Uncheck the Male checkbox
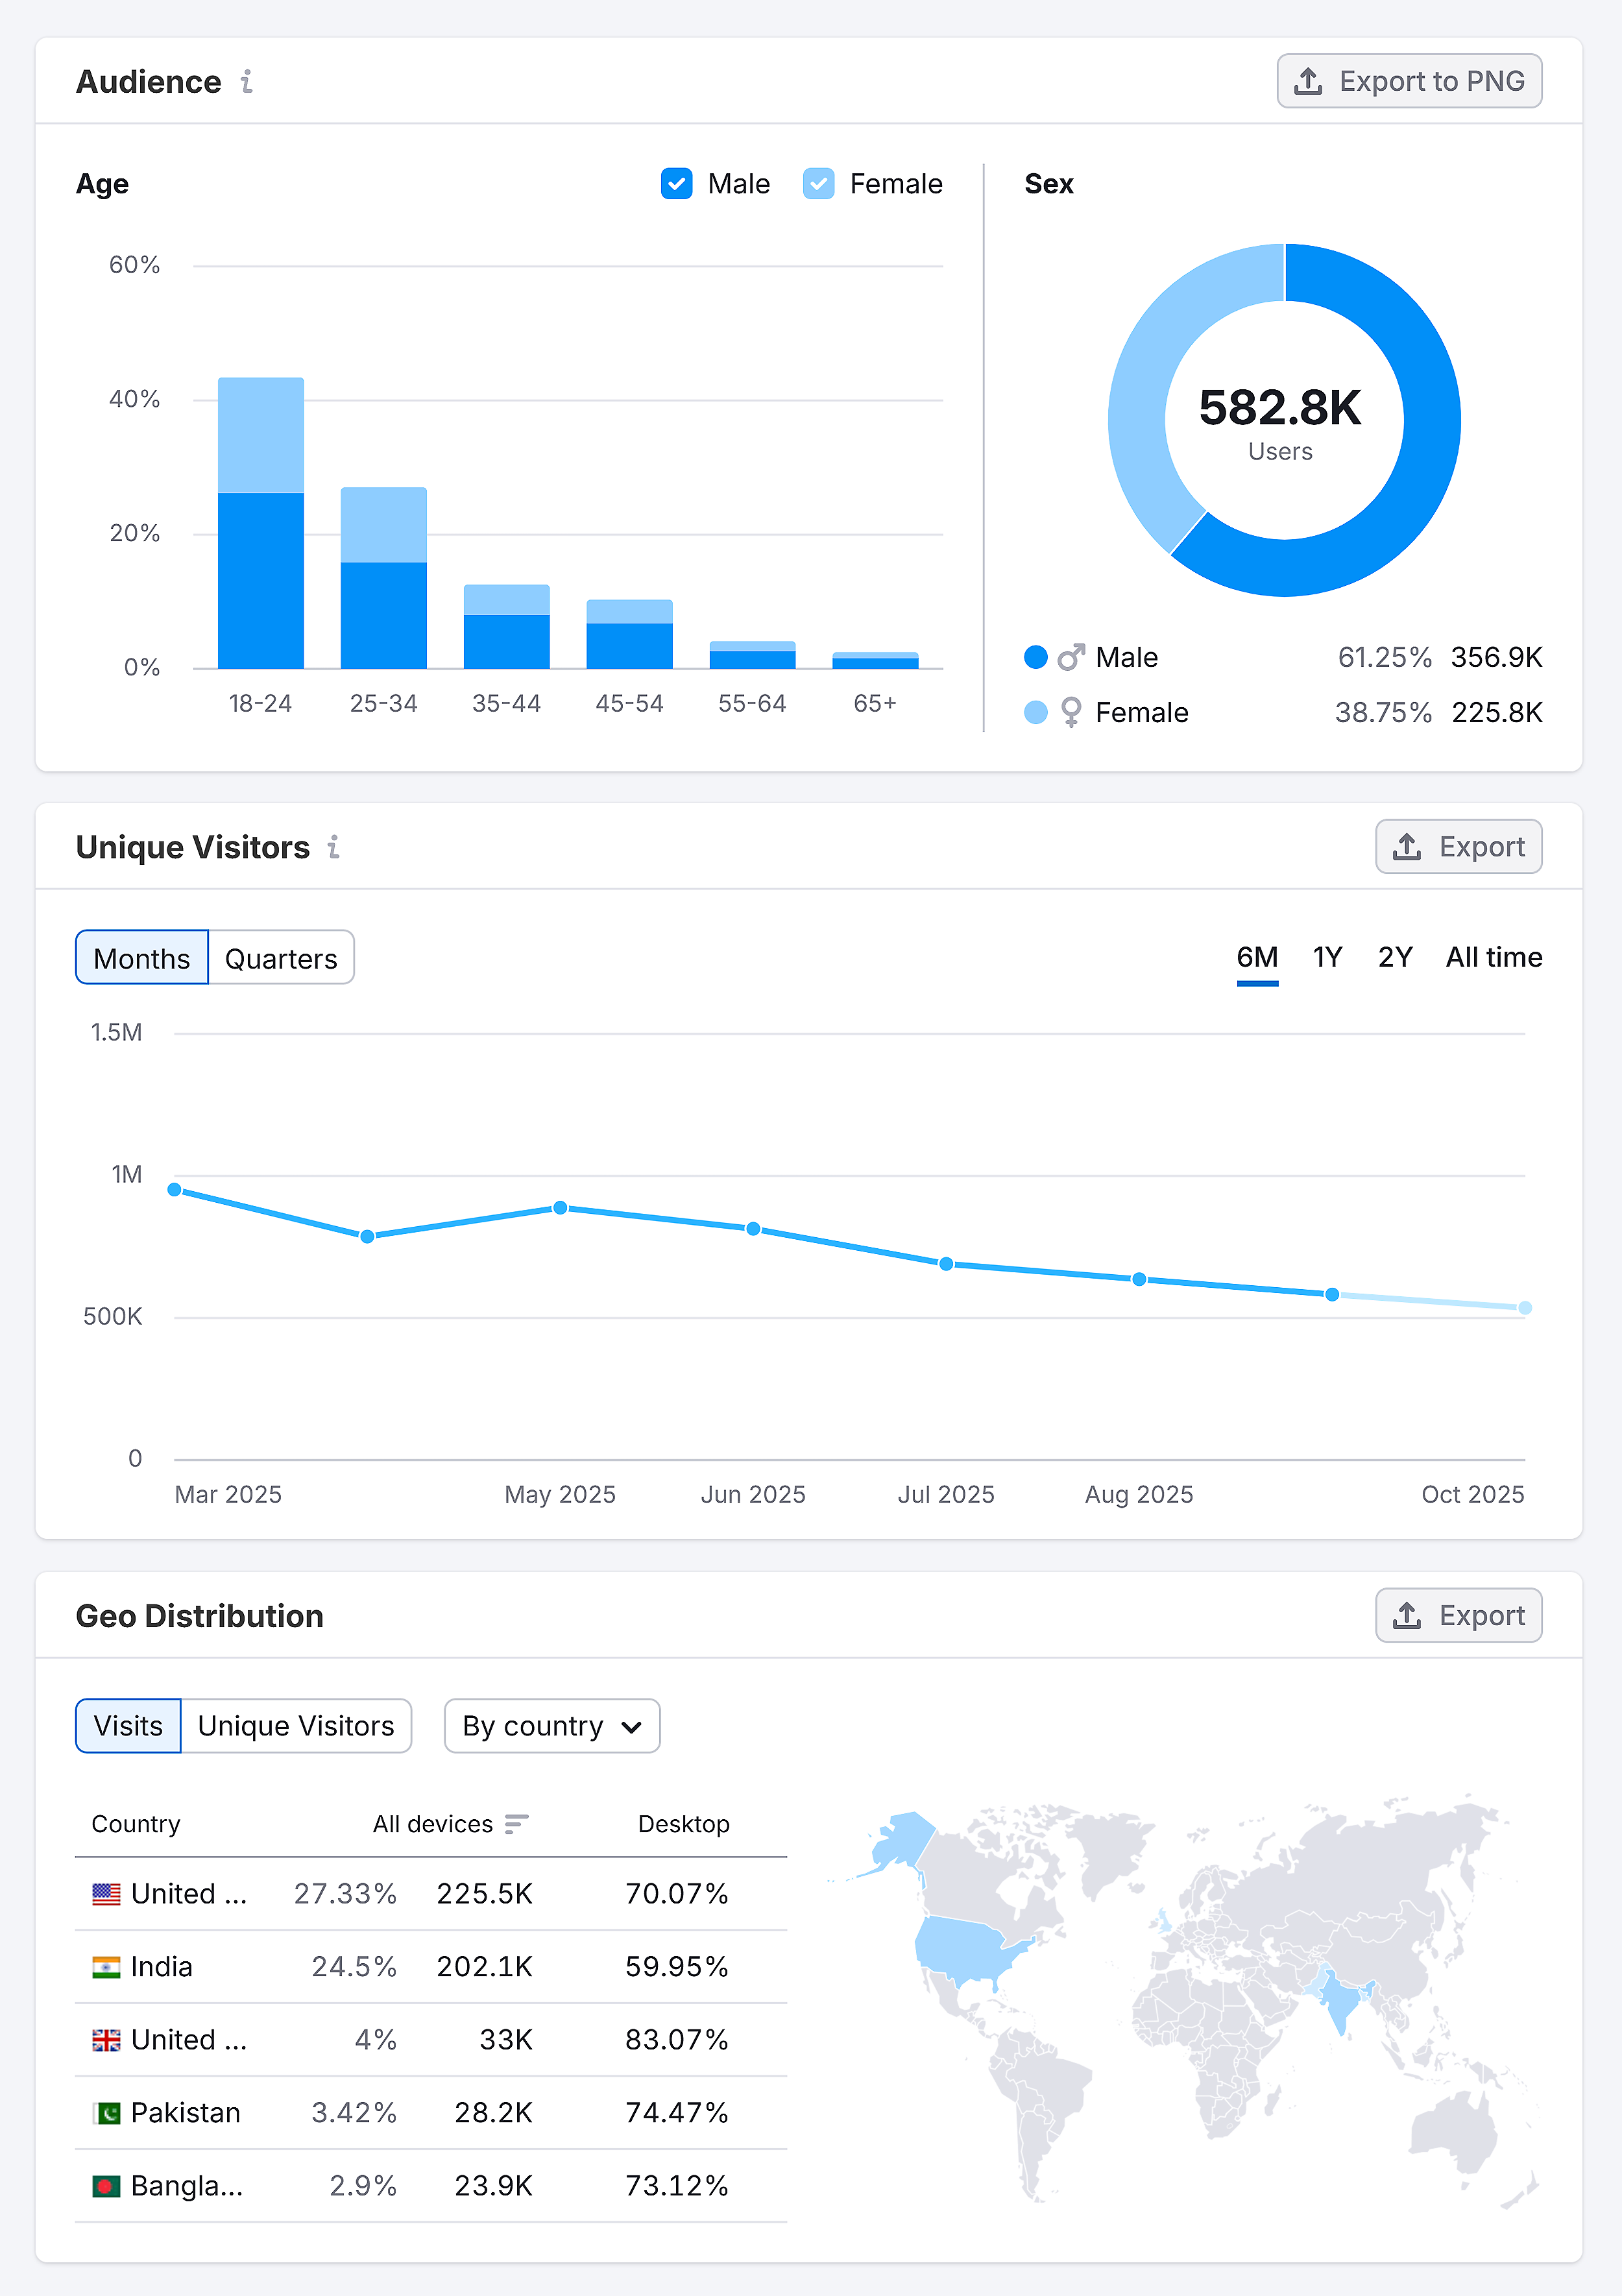Image resolution: width=1622 pixels, height=2296 pixels. click(x=676, y=183)
